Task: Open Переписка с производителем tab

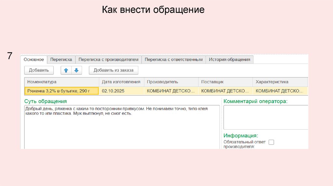Action: tap(109, 59)
